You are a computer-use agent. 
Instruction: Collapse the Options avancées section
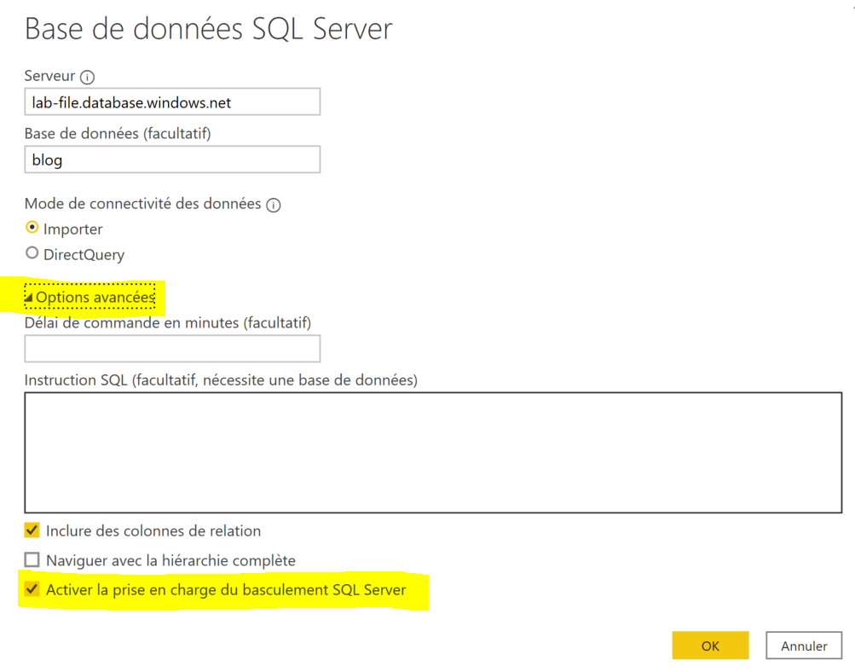click(x=90, y=297)
